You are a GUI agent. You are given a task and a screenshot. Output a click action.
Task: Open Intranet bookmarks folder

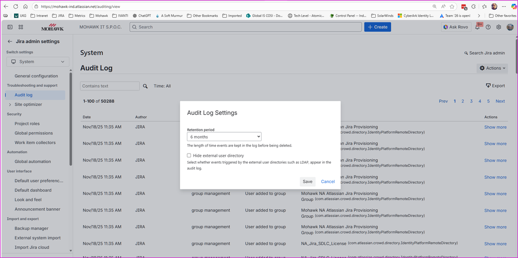pos(39,16)
